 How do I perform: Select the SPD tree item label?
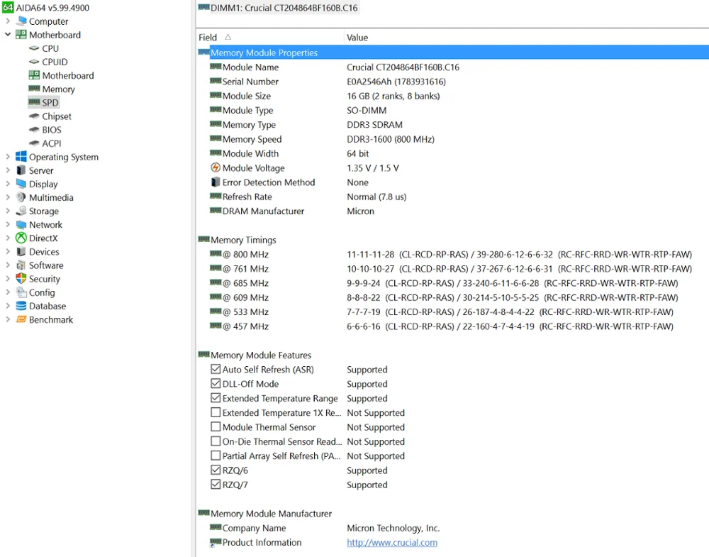[50, 102]
